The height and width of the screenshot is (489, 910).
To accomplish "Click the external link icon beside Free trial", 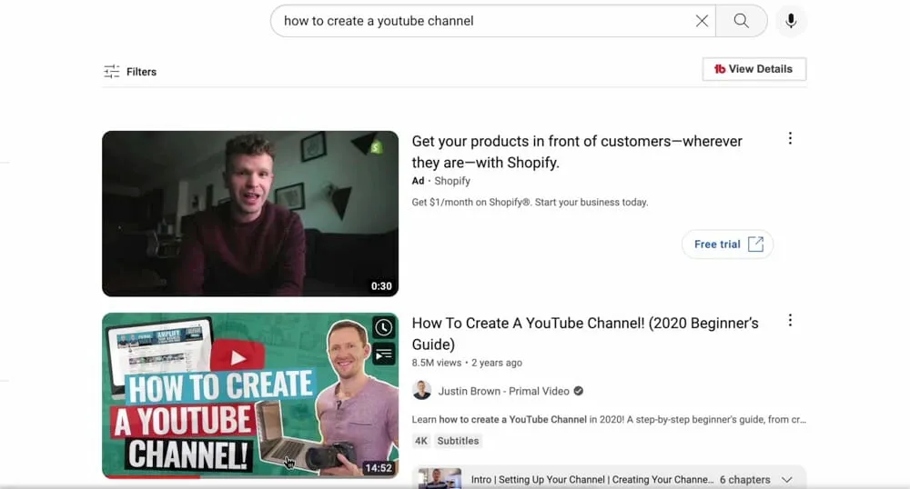I will (755, 244).
